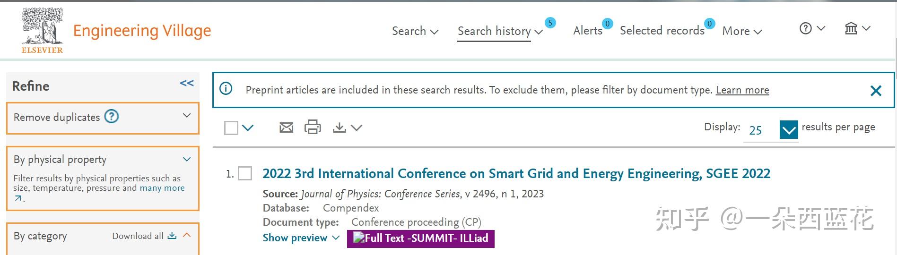Click the print results icon
The width and height of the screenshot is (897, 255).
[313, 127]
